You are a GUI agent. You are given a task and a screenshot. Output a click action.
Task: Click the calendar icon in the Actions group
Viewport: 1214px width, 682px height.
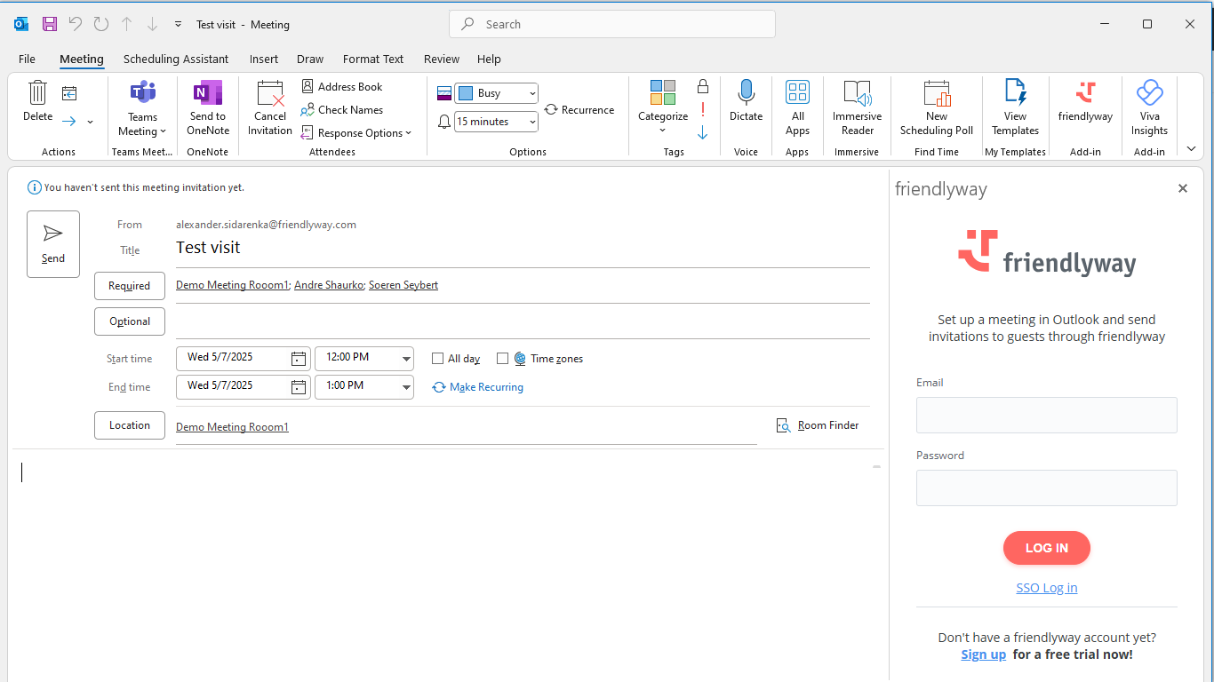(69, 93)
